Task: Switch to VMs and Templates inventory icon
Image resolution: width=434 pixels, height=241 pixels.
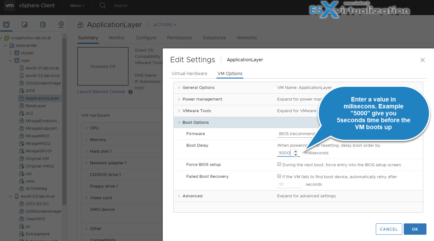Action: [x=25, y=25]
